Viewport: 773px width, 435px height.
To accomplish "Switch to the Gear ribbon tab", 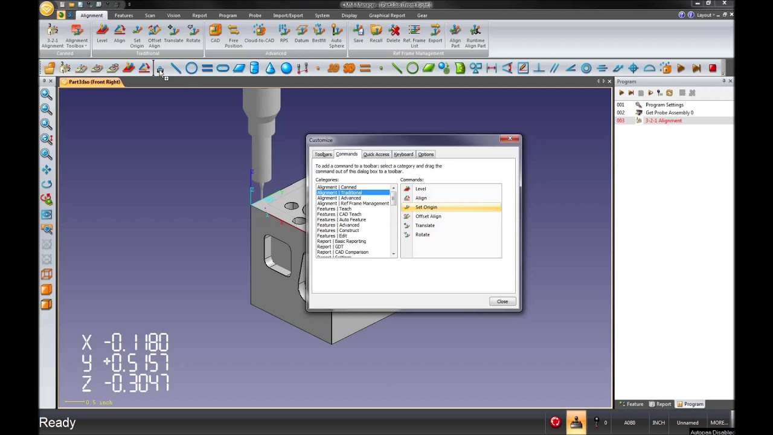I will pos(422,15).
